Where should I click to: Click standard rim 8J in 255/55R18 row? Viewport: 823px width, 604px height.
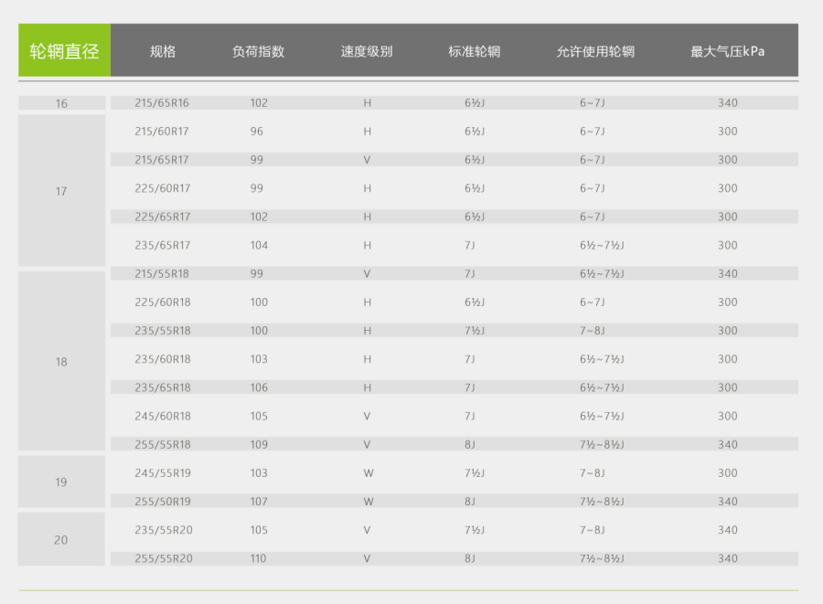click(x=470, y=445)
